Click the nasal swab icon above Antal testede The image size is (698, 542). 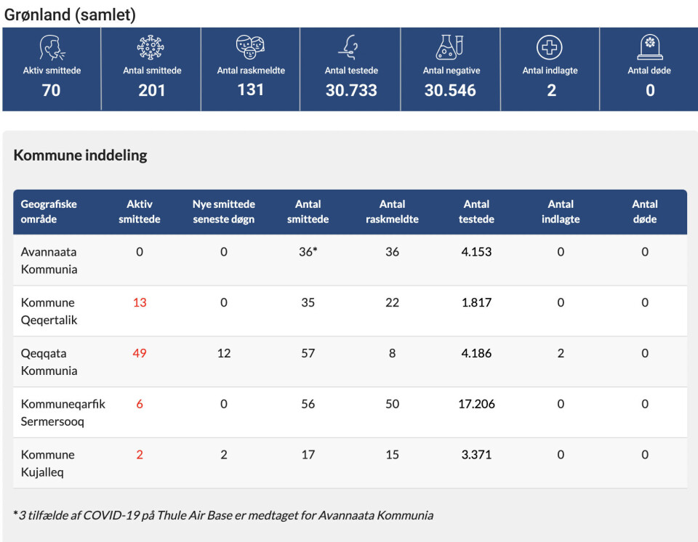(350, 47)
